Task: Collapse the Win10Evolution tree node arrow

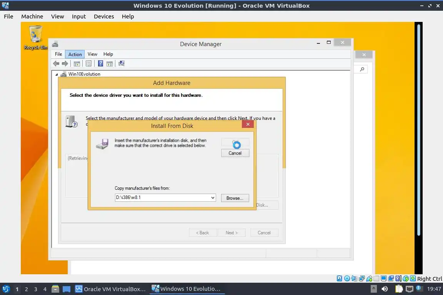Action: click(57, 75)
